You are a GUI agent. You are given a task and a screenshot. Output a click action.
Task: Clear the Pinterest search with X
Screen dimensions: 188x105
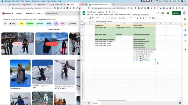click(79, 13)
